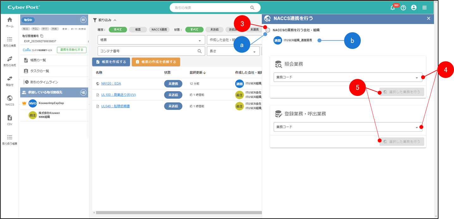Open the apps grid menu icon
This screenshot has width=454, height=219.
[424, 8]
